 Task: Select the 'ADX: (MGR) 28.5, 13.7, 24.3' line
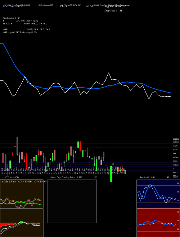pos(26,29)
